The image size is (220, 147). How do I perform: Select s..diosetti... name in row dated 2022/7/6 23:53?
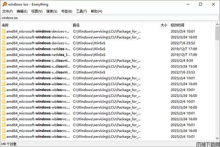pos(38,72)
